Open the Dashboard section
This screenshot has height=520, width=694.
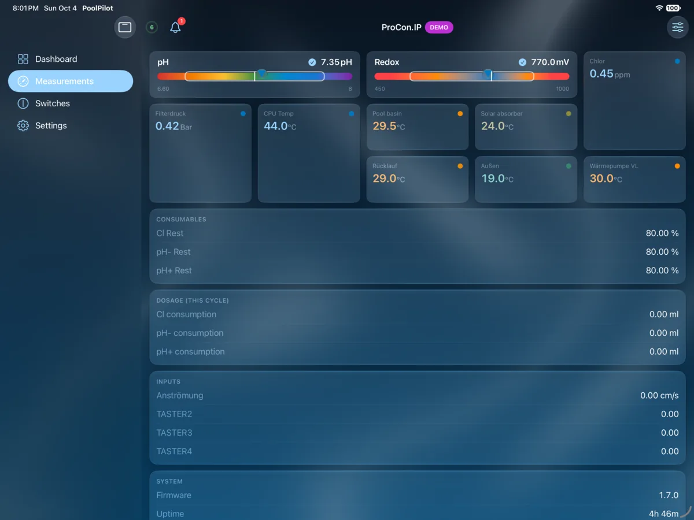(71, 59)
